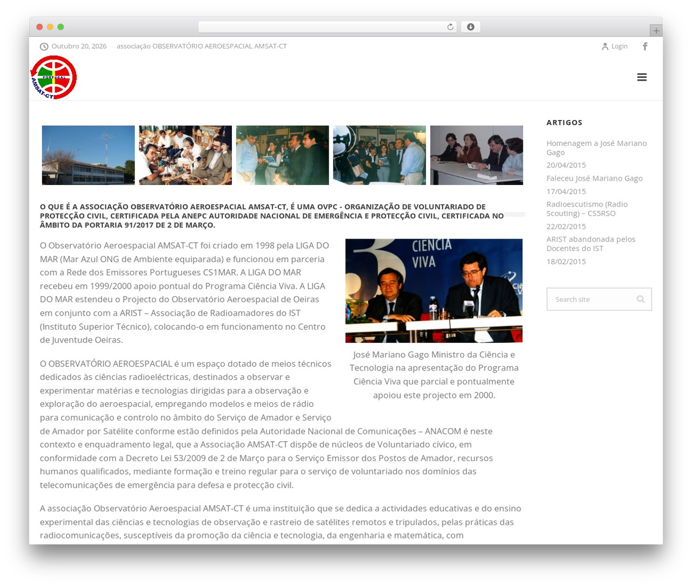Minimize the browser with yellow button
Image resolution: width=692 pixels, height=586 pixels.
point(50,27)
